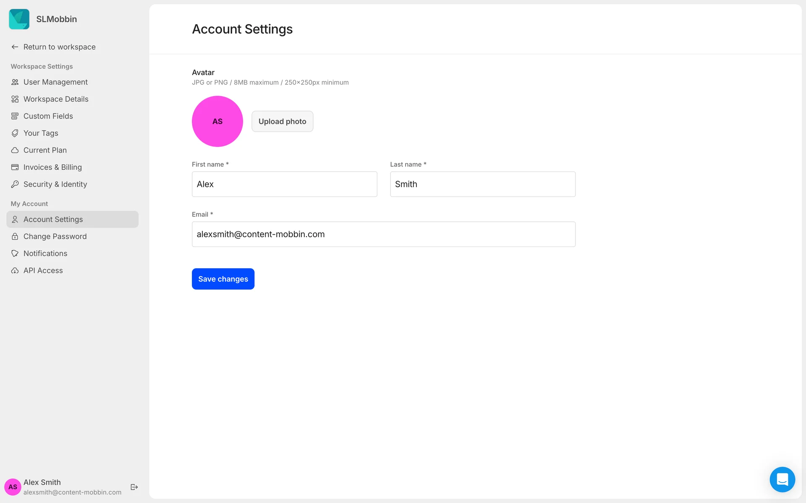Click into the Last name field
This screenshot has height=503, width=806.
click(x=482, y=184)
